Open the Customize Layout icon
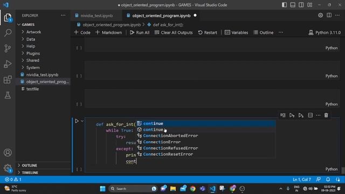Viewport: 345px width, 194px height. [309, 5]
